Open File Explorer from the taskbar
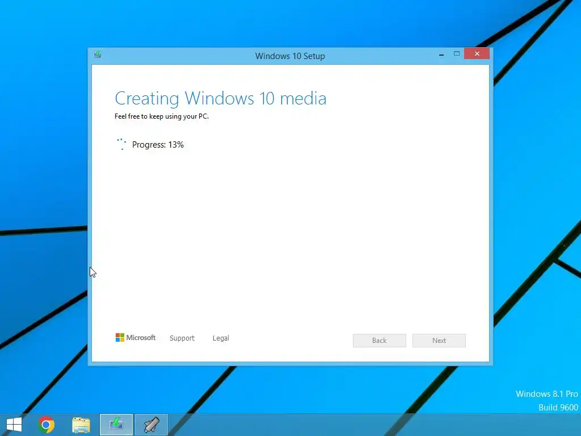Screen dimensions: 581x436 (81, 425)
